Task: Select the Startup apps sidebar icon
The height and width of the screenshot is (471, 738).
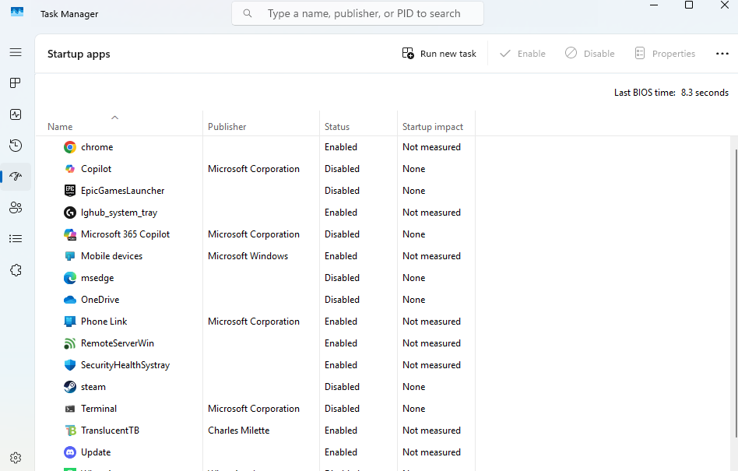Action: 16,177
